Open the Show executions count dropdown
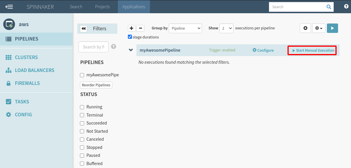Viewport: 351px width, 168px height. 226,28
